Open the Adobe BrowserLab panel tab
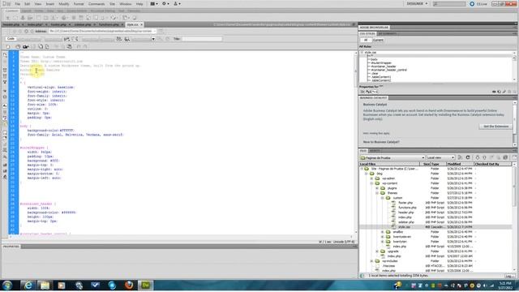The image size is (519, 292). point(374,28)
